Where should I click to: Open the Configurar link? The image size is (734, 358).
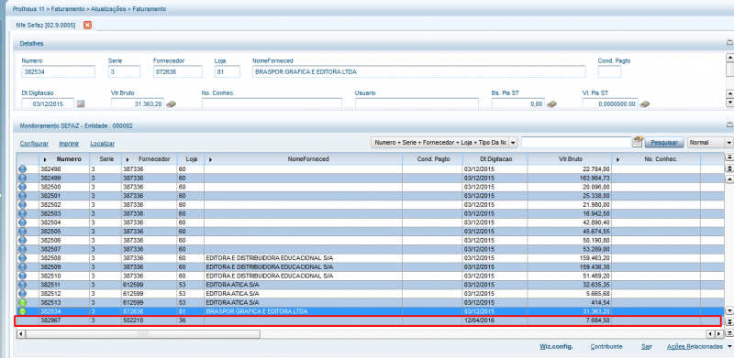click(34, 144)
